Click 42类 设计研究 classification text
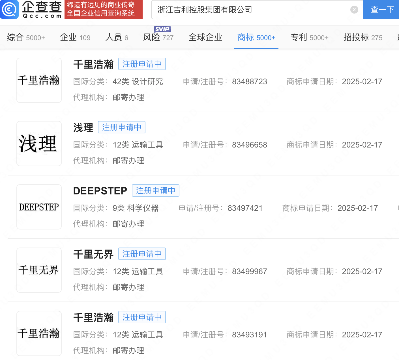 point(138,82)
